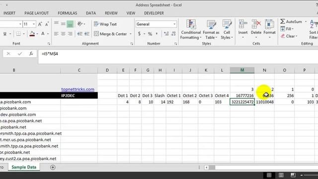Decrease font size with the shrink font icon

47,24
